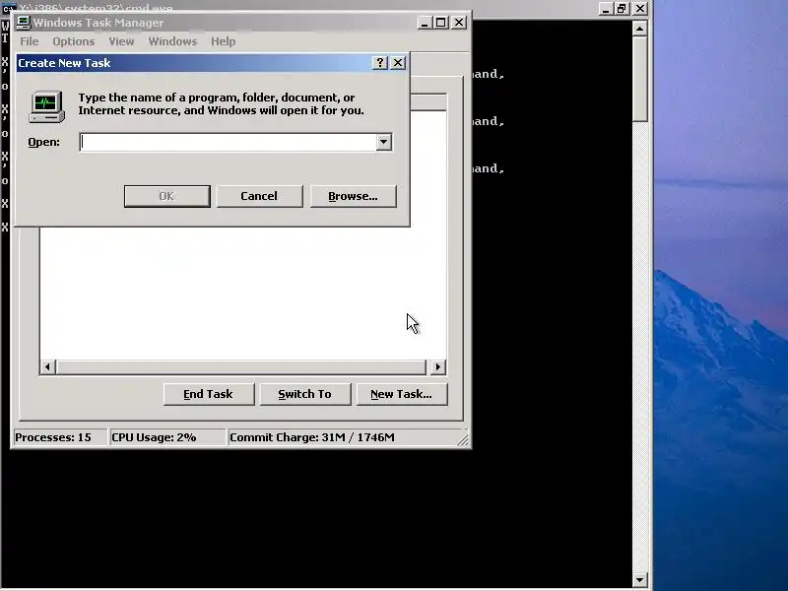Open the Windows menu in Task Manager
Image resolution: width=788 pixels, height=591 pixels.
coord(172,41)
